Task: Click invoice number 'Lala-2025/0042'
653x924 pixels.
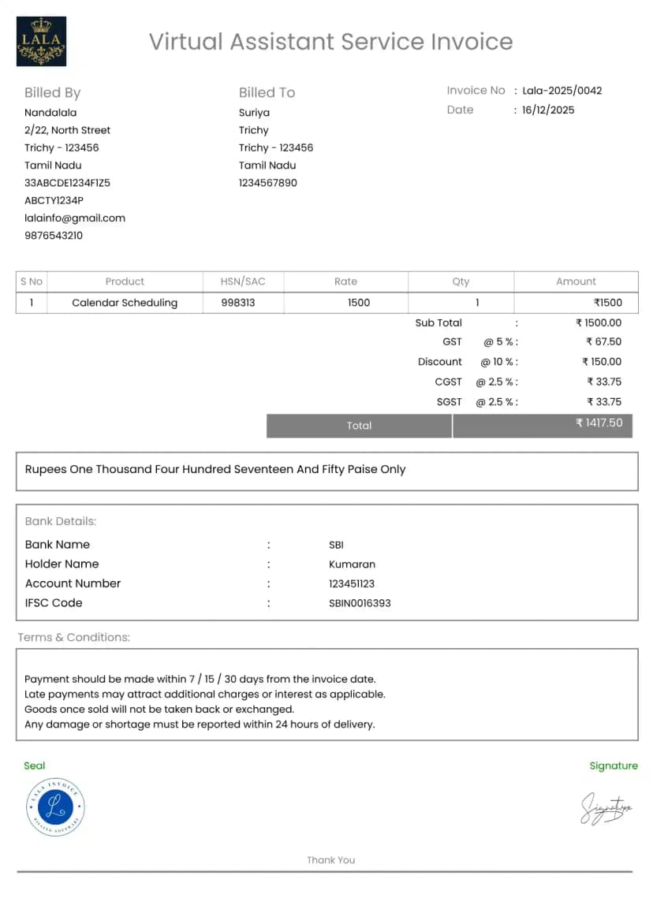Action: (562, 91)
